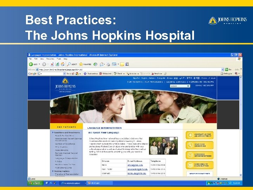Click the browser Forward arrow button
This screenshot has height=190, width=253.
click(x=44, y=64)
